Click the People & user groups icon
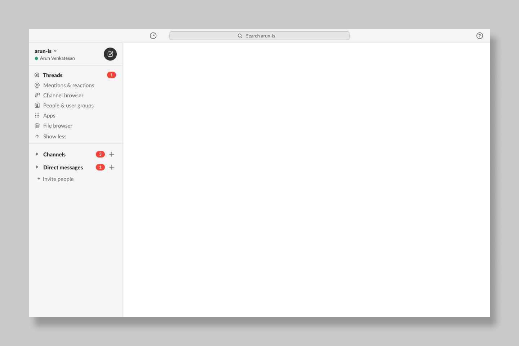Viewport: 519px width, 346px height. pyautogui.click(x=37, y=105)
